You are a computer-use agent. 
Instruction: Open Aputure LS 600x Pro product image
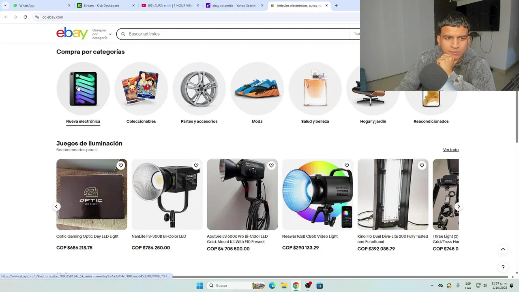point(242,195)
